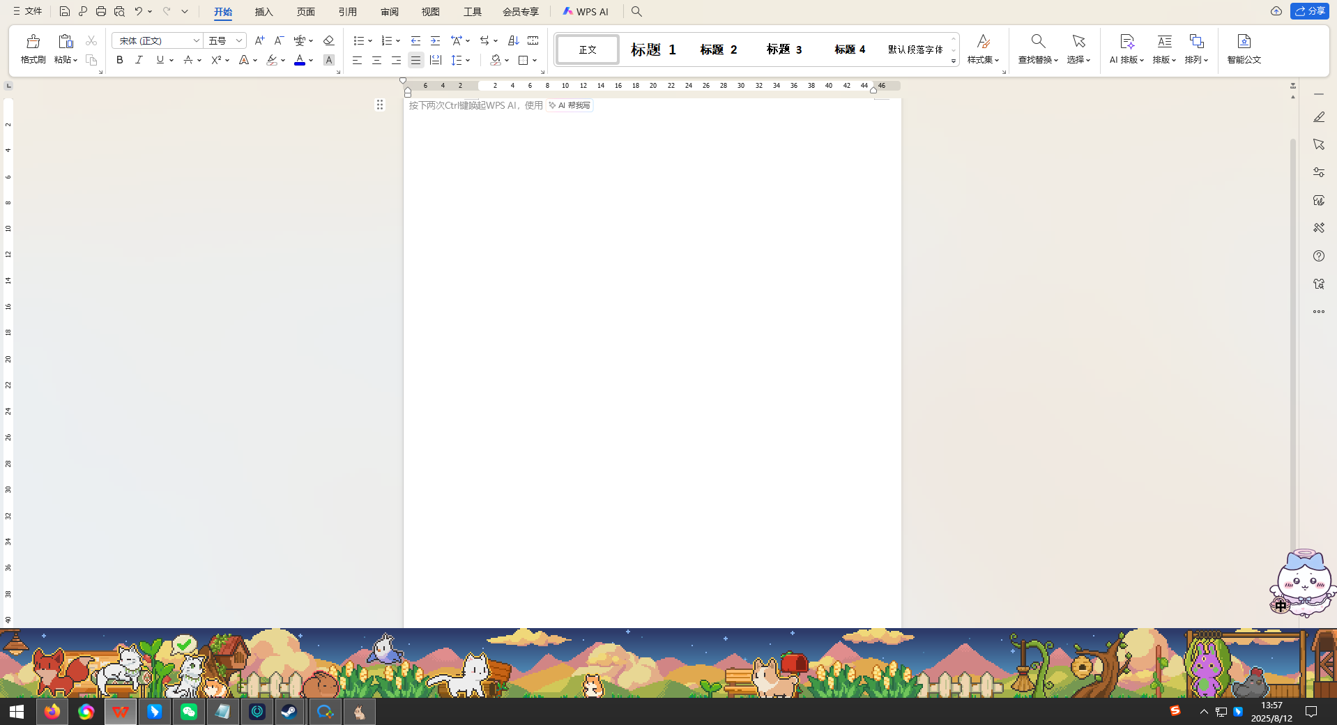
Task: Open the WPS AI tab
Action: [x=586, y=12]
